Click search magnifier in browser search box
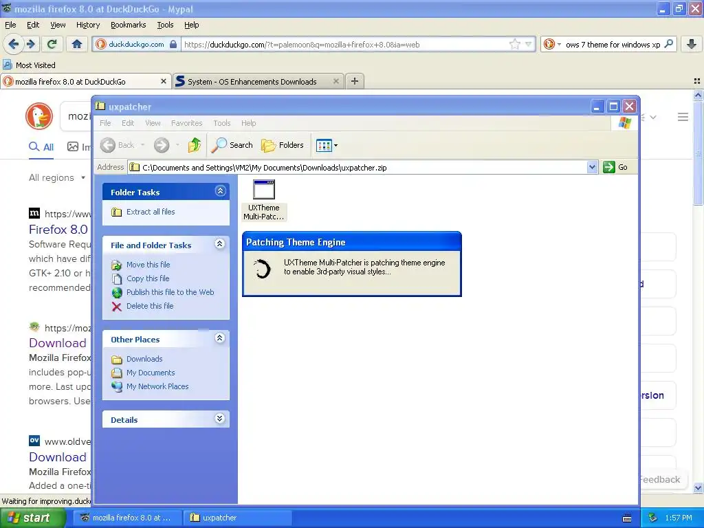This screenshot has height=528, width=704. (x=668, y=44)
